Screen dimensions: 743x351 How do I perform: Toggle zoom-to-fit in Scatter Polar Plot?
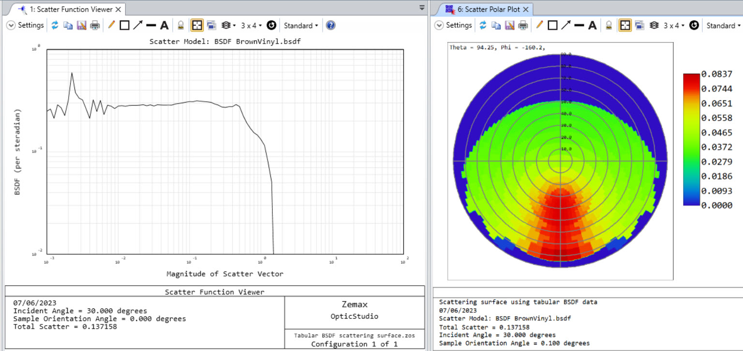pyautogui.click(x=625, y=25)
